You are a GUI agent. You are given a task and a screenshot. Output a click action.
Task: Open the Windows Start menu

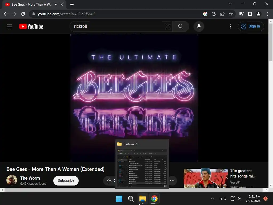click(x=119, y=199)
